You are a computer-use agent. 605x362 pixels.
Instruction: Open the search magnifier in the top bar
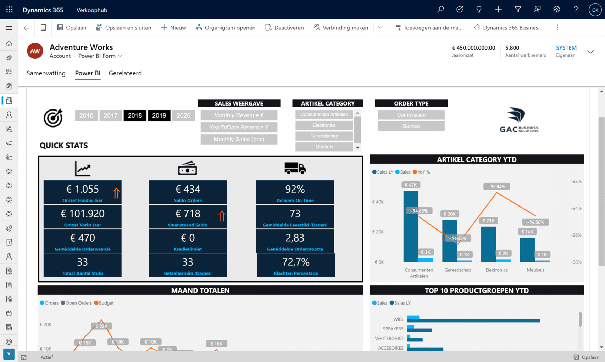coord(440,10)
